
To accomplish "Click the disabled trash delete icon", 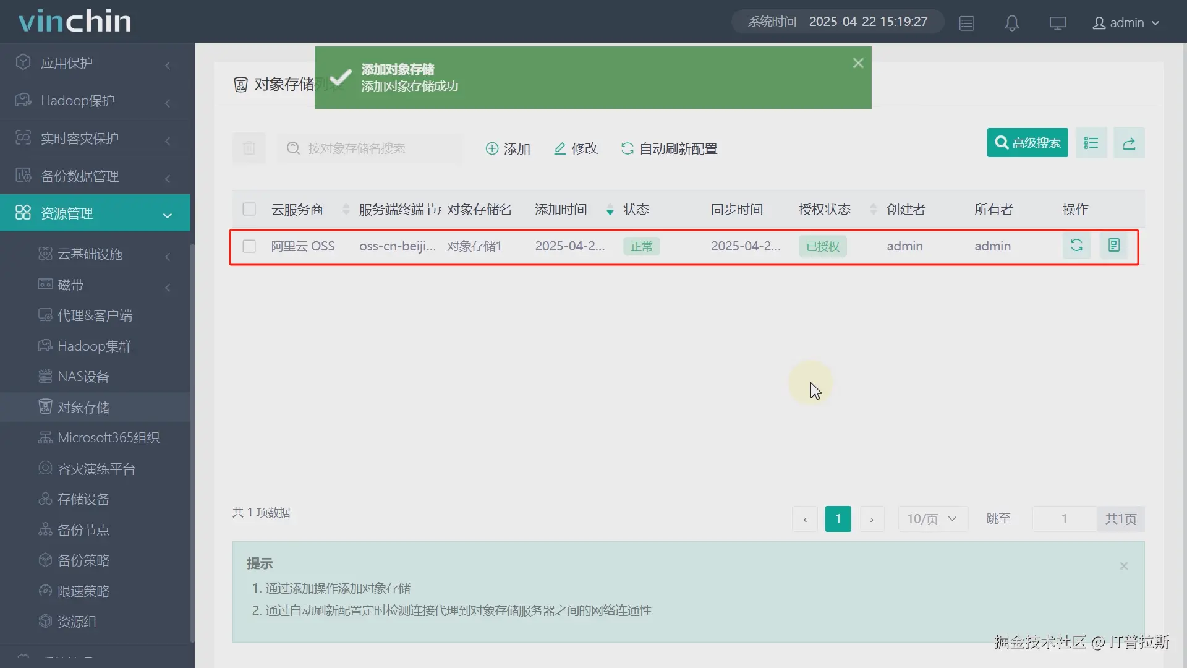I will 249,148.
